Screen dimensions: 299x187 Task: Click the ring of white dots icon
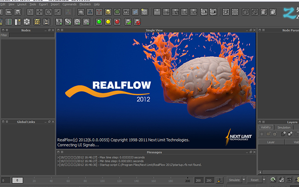tap(27, 22)
